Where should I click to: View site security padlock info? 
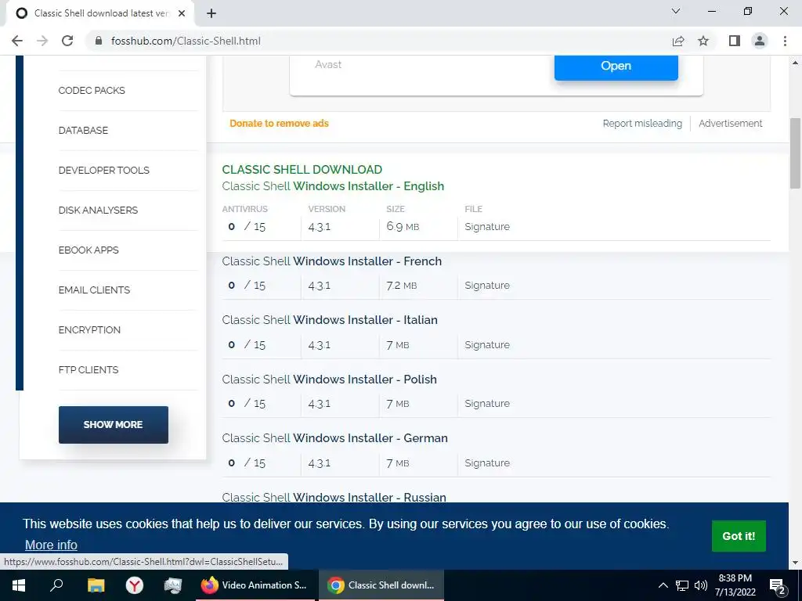[99, 41]
